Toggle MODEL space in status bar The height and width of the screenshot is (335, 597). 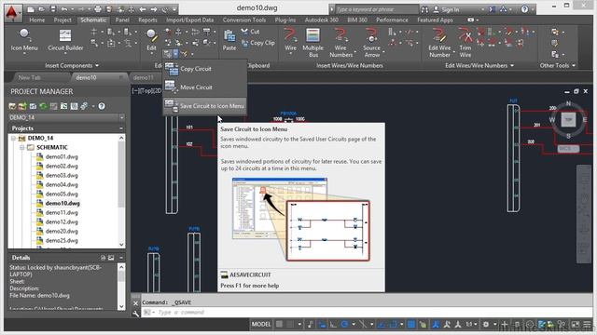click(x=261, y=325)
